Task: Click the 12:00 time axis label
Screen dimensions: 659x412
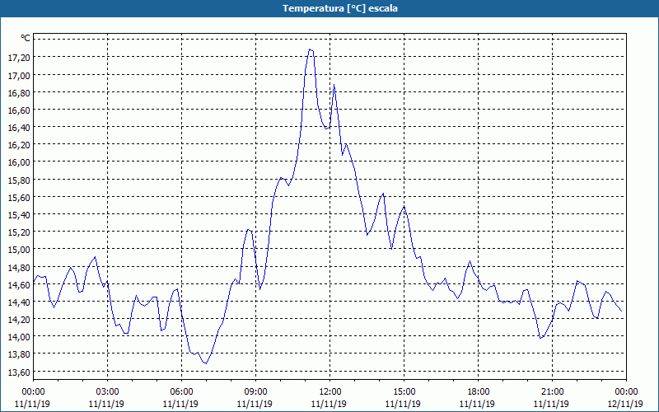Action: (x=330, y=392)
